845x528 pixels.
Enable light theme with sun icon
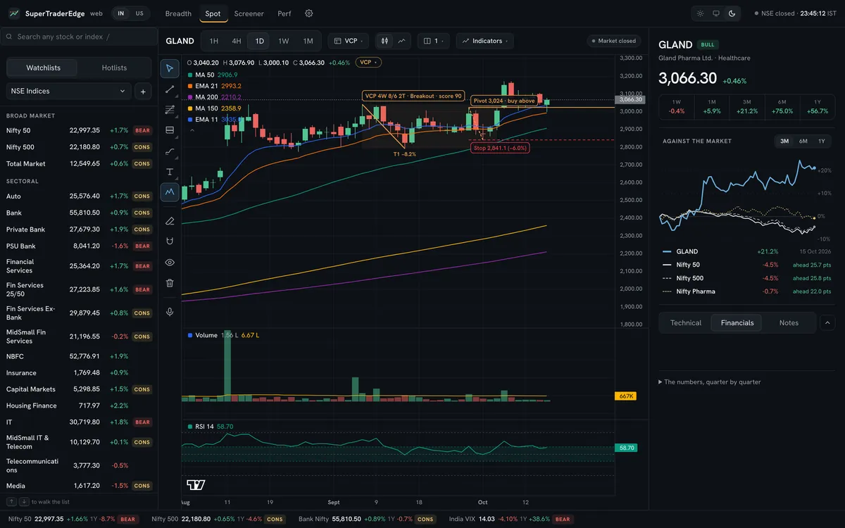700,13
